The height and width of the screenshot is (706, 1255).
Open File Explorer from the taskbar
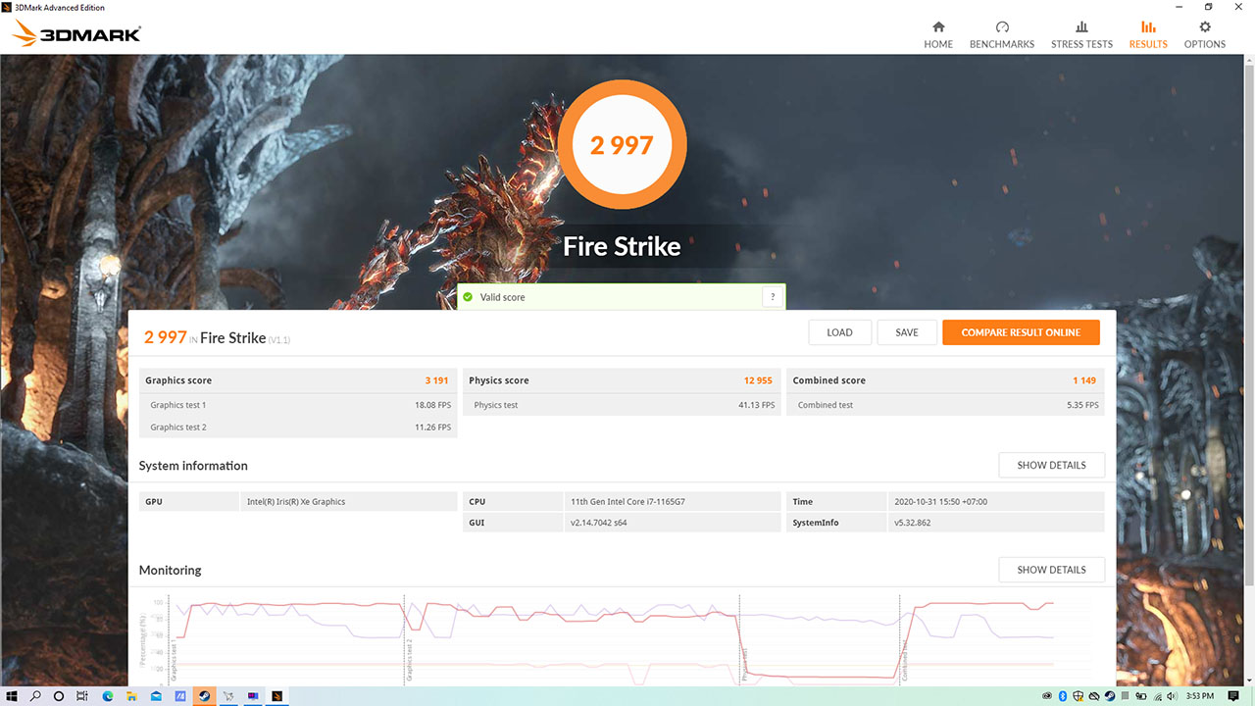132,696
